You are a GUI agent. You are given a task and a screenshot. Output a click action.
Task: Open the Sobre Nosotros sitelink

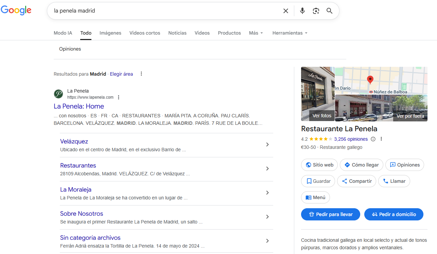point(82,214)
